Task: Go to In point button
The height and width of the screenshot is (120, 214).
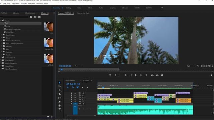Action: pos(126,75)
